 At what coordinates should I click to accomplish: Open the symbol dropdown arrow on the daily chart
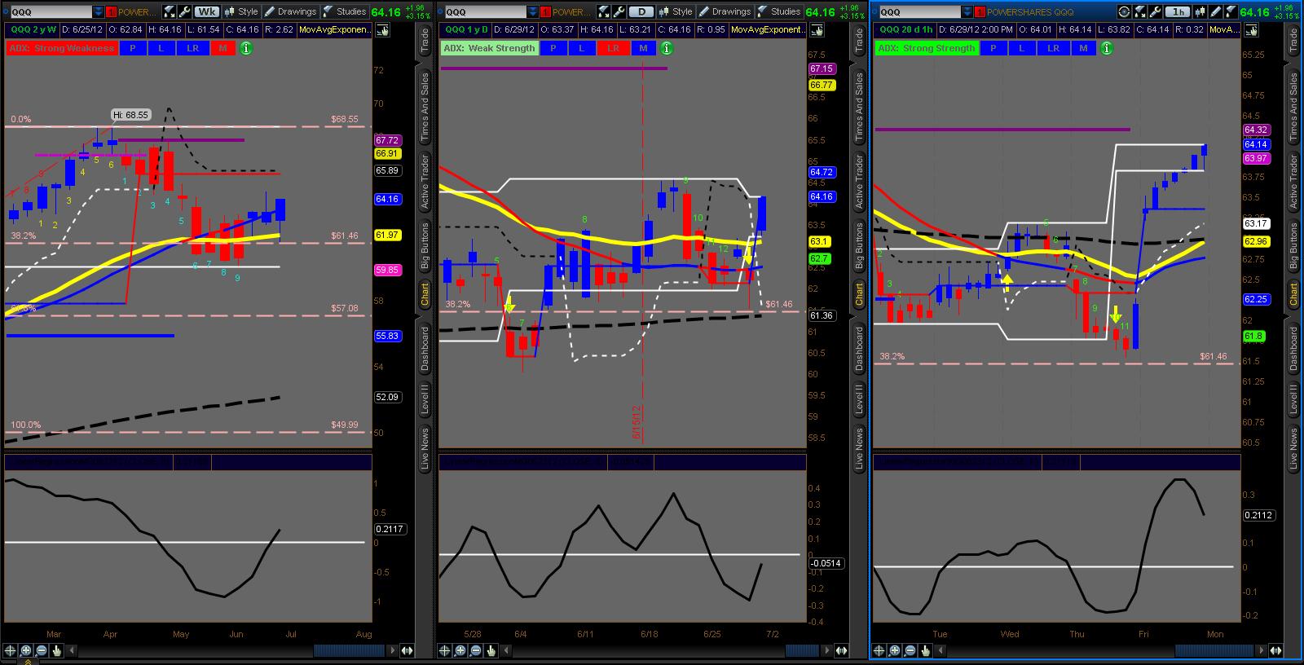pos(533,12)
